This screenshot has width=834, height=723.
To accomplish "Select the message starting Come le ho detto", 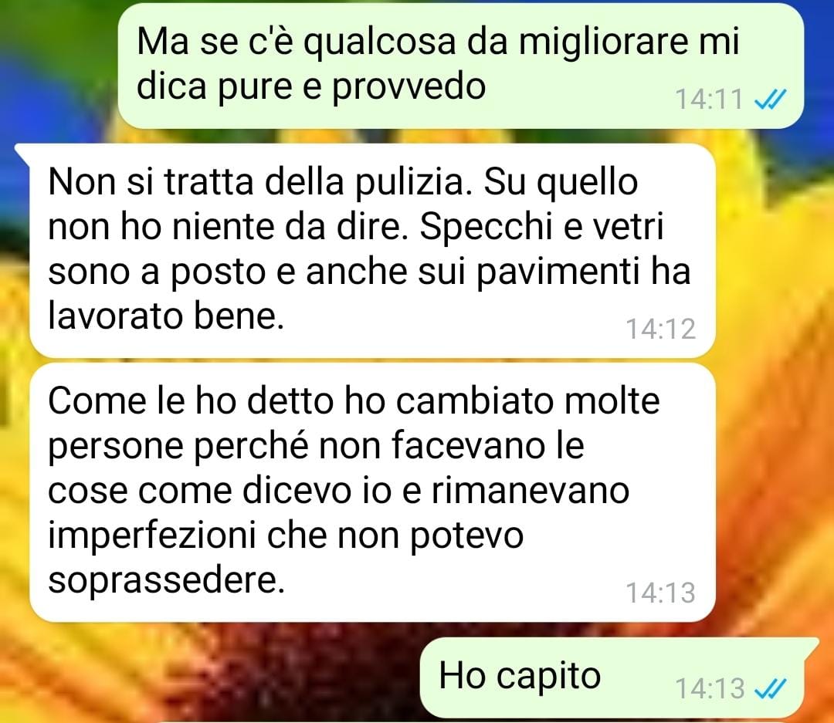I will click(x=372, y=492).
